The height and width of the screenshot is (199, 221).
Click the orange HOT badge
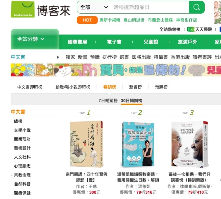click(x=87, y=20)
